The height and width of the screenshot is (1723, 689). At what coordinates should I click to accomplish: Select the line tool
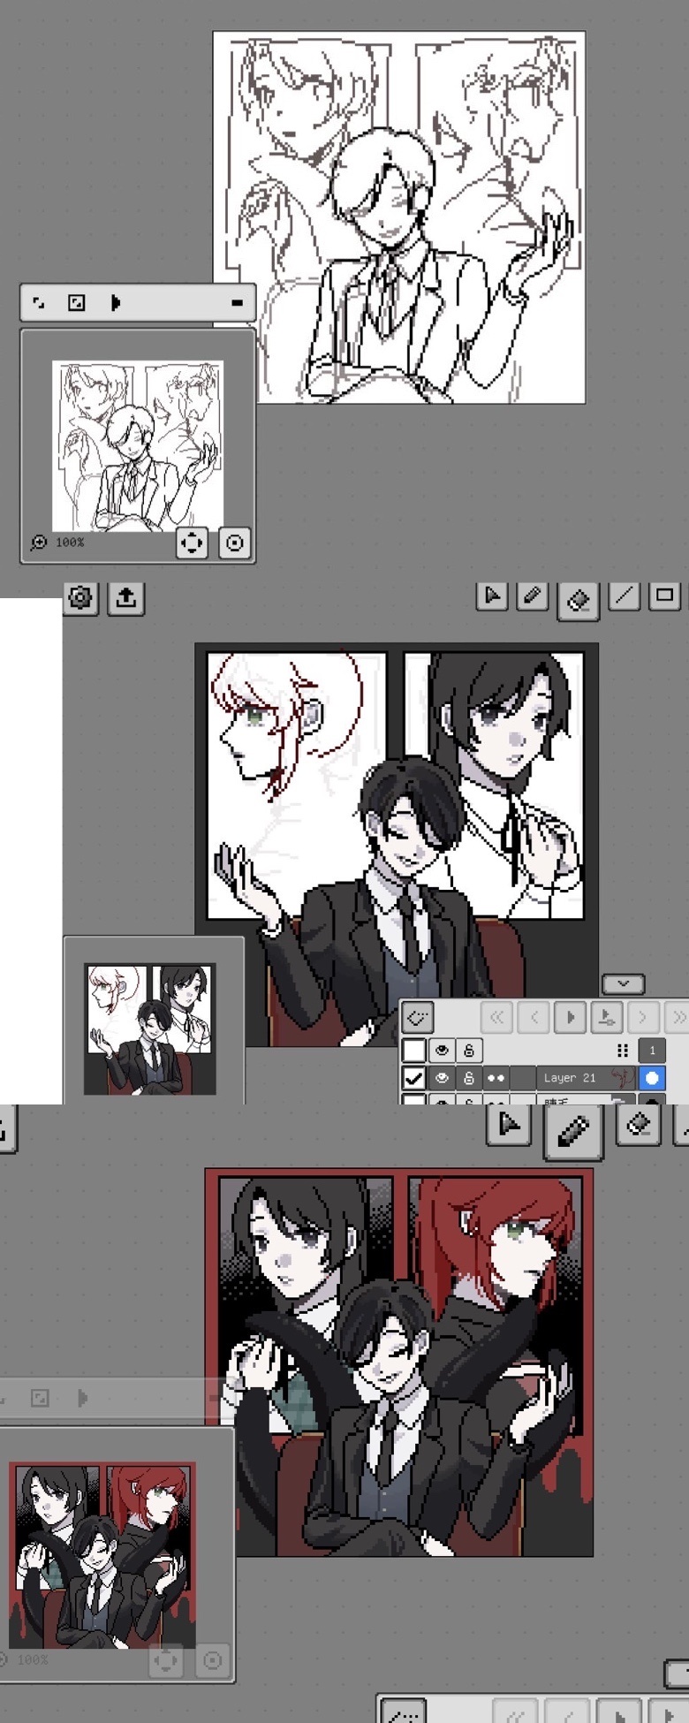[x=624, y=596]
